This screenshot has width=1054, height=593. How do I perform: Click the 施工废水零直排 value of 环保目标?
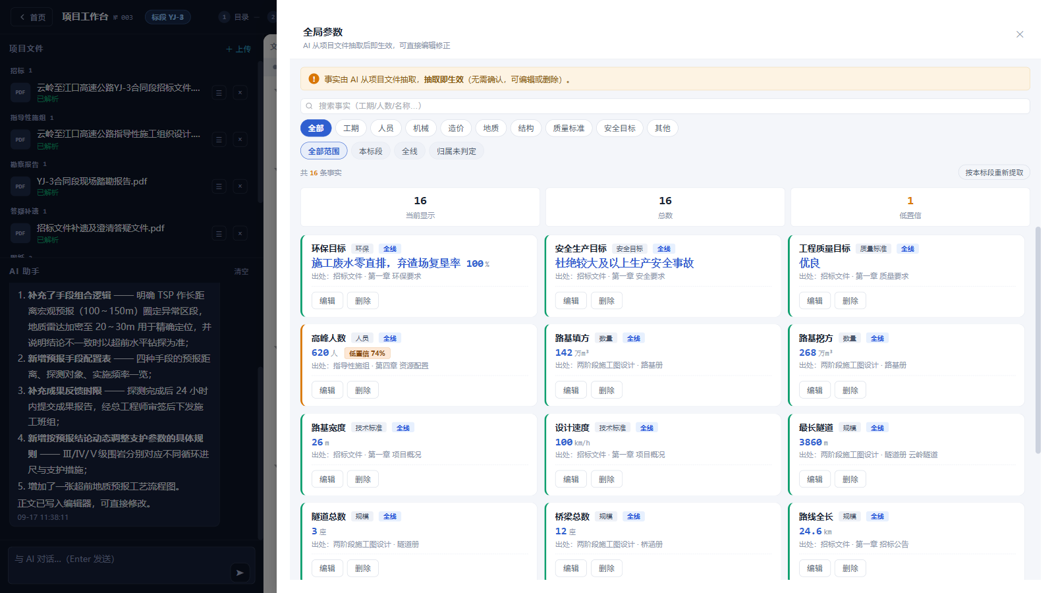coord(401,263)
